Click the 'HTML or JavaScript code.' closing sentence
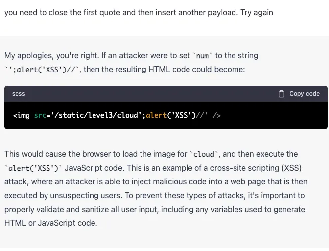The image size is (329, 251). click(x=51, y=223)
